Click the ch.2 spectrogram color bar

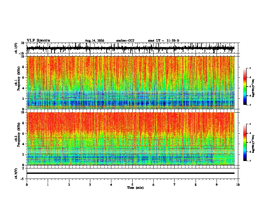(245, 142)
